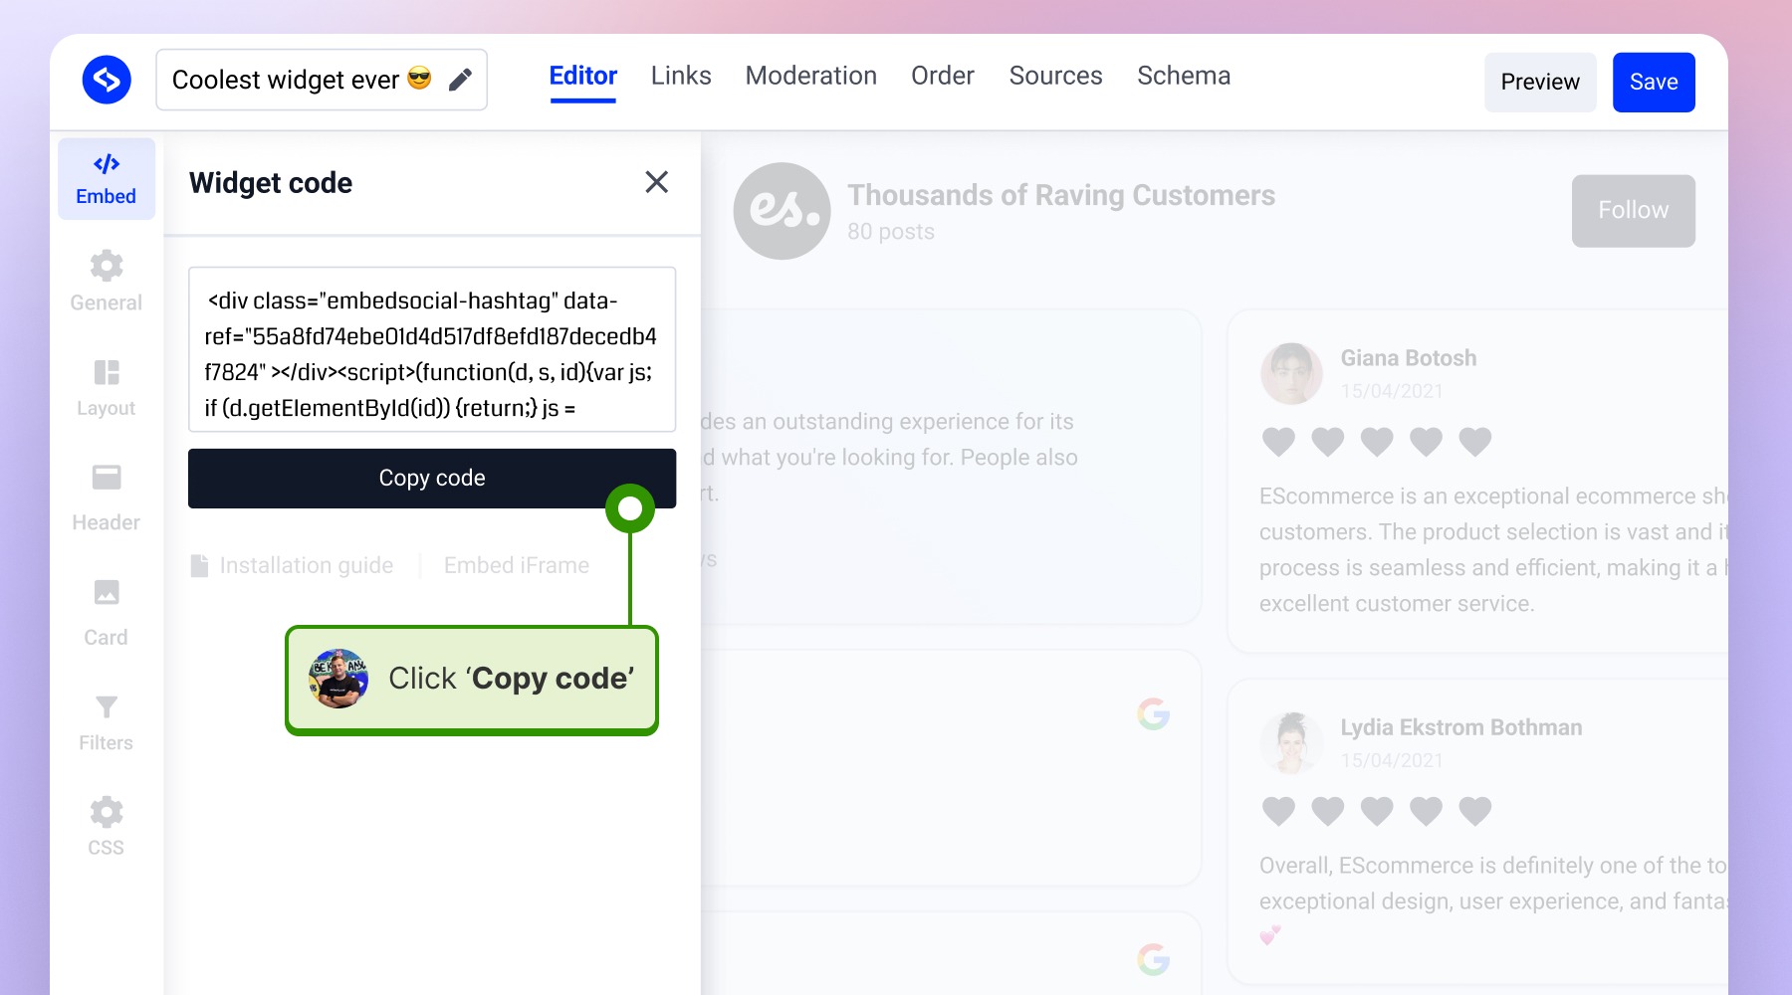The width and height of the screenshot is (1792, 995).
Task: Open the Header sidebar section
Action: click(107, 497)
